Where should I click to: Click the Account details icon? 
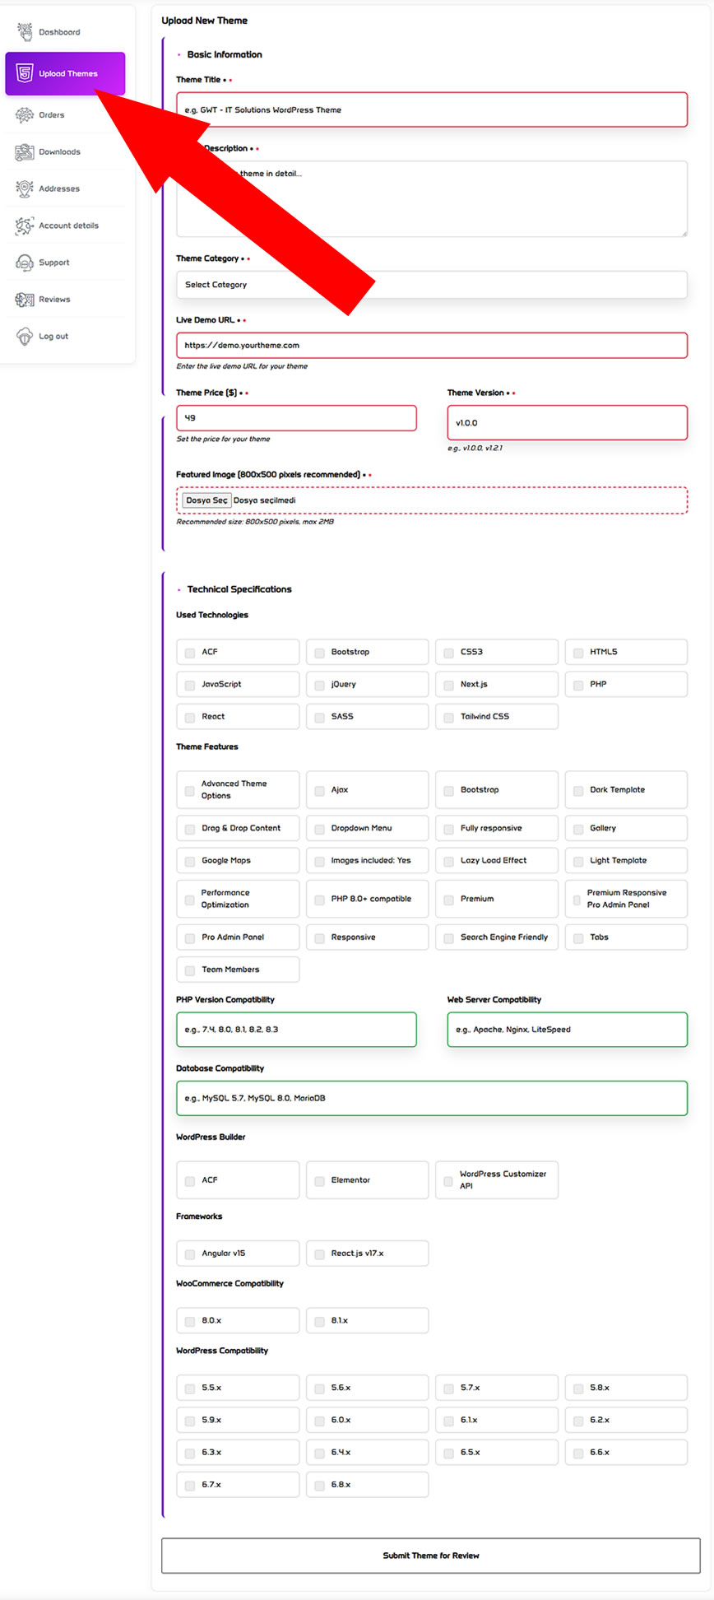click(x=25, y=226)
